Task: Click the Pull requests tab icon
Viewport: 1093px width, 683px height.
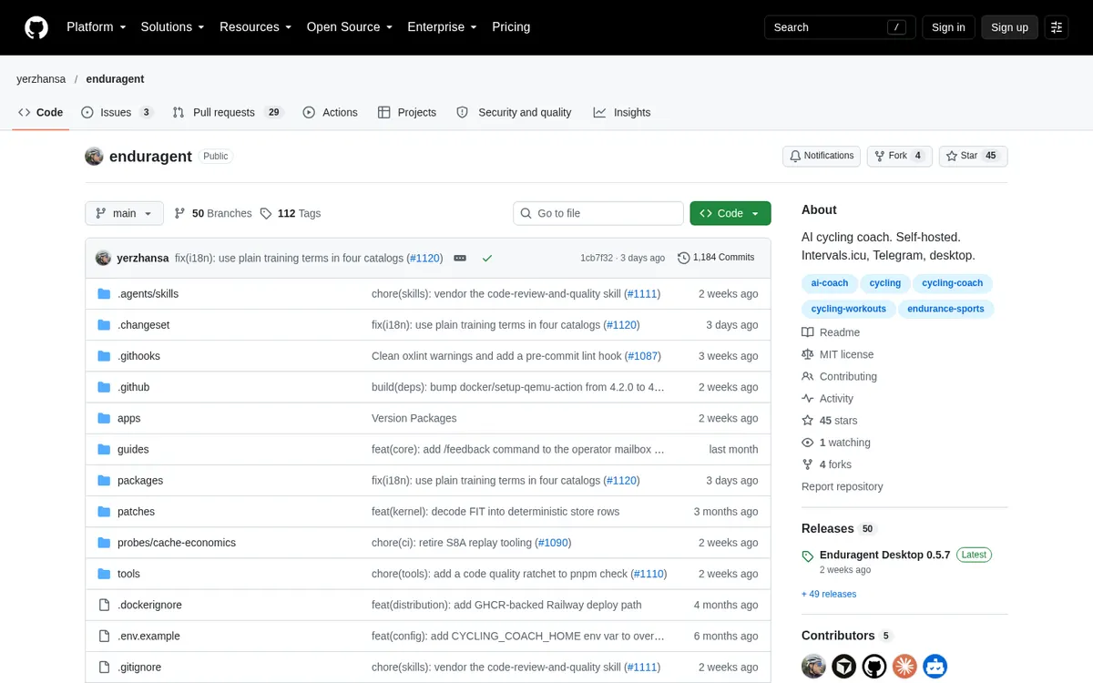Action: coord(179,112)
